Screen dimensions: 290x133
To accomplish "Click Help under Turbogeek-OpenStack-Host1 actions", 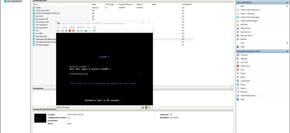I will click(242, 99).
